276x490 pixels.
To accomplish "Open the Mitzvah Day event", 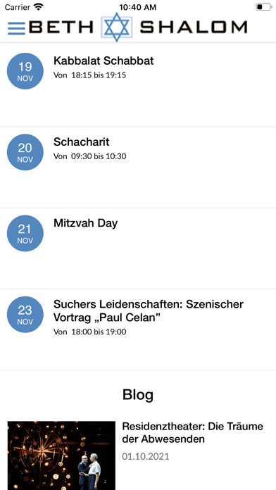I will (x=138, y=249).
